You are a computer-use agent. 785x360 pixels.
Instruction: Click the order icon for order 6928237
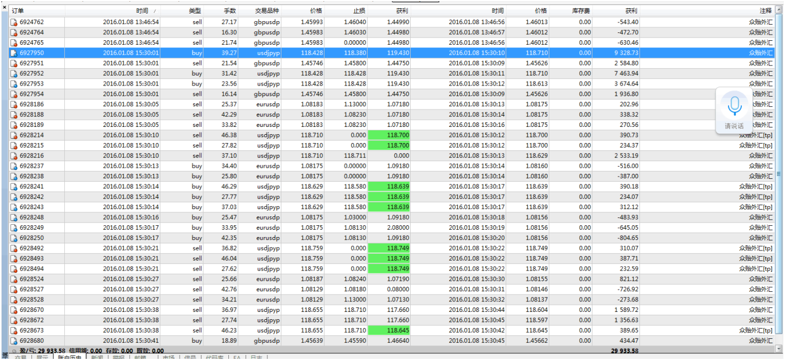click(x=14, y=166)
